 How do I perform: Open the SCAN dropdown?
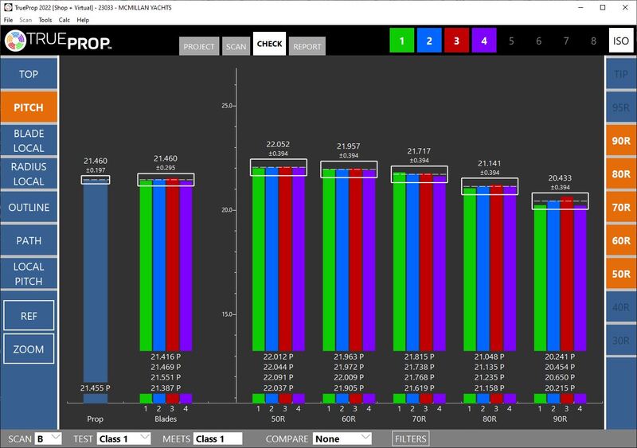pyautogui.click(x=47, y=438)
